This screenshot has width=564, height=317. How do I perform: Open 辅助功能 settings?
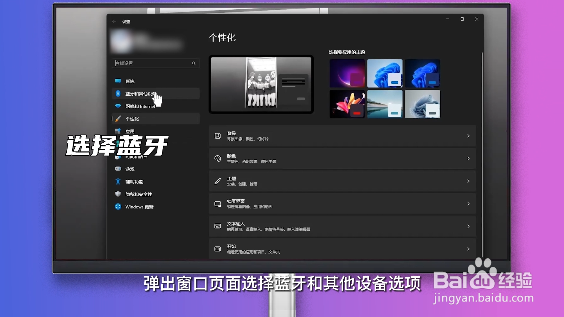tap(156, 182)
